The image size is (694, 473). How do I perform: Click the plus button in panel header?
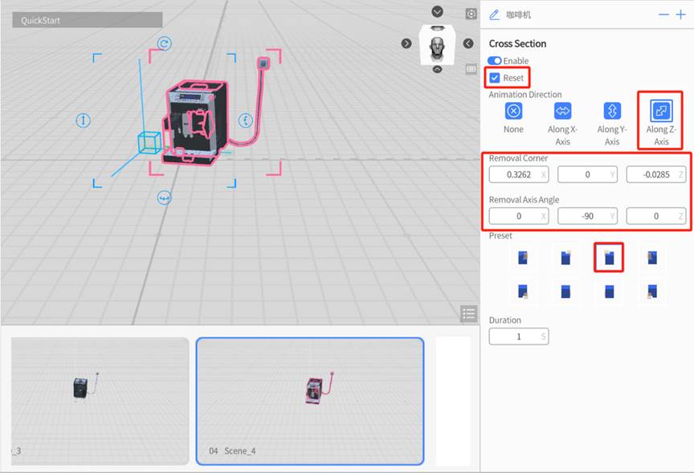(x=681, y=14)
